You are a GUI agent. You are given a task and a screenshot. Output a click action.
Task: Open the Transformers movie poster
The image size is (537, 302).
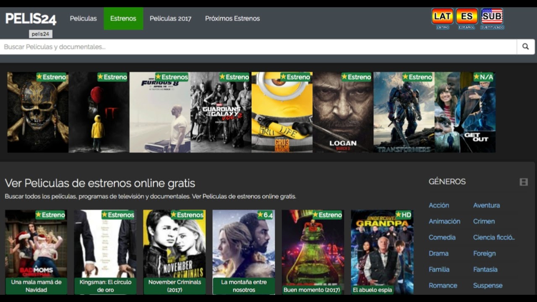[x=404, y=112]
